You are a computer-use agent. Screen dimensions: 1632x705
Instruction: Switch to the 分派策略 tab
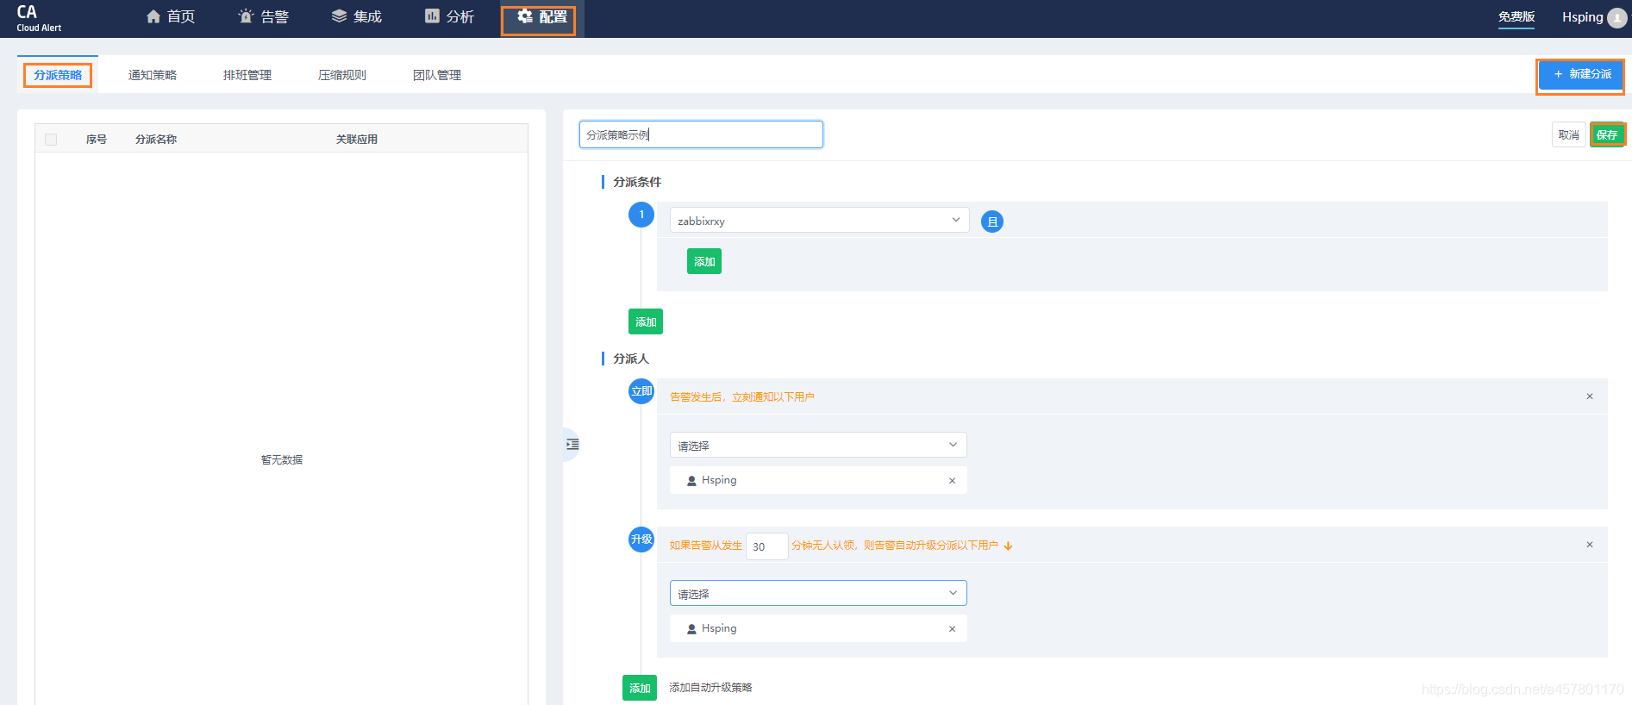[x=58, y=75]
